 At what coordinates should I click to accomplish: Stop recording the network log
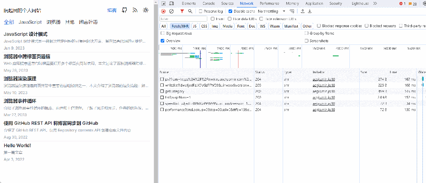[163, 11]
